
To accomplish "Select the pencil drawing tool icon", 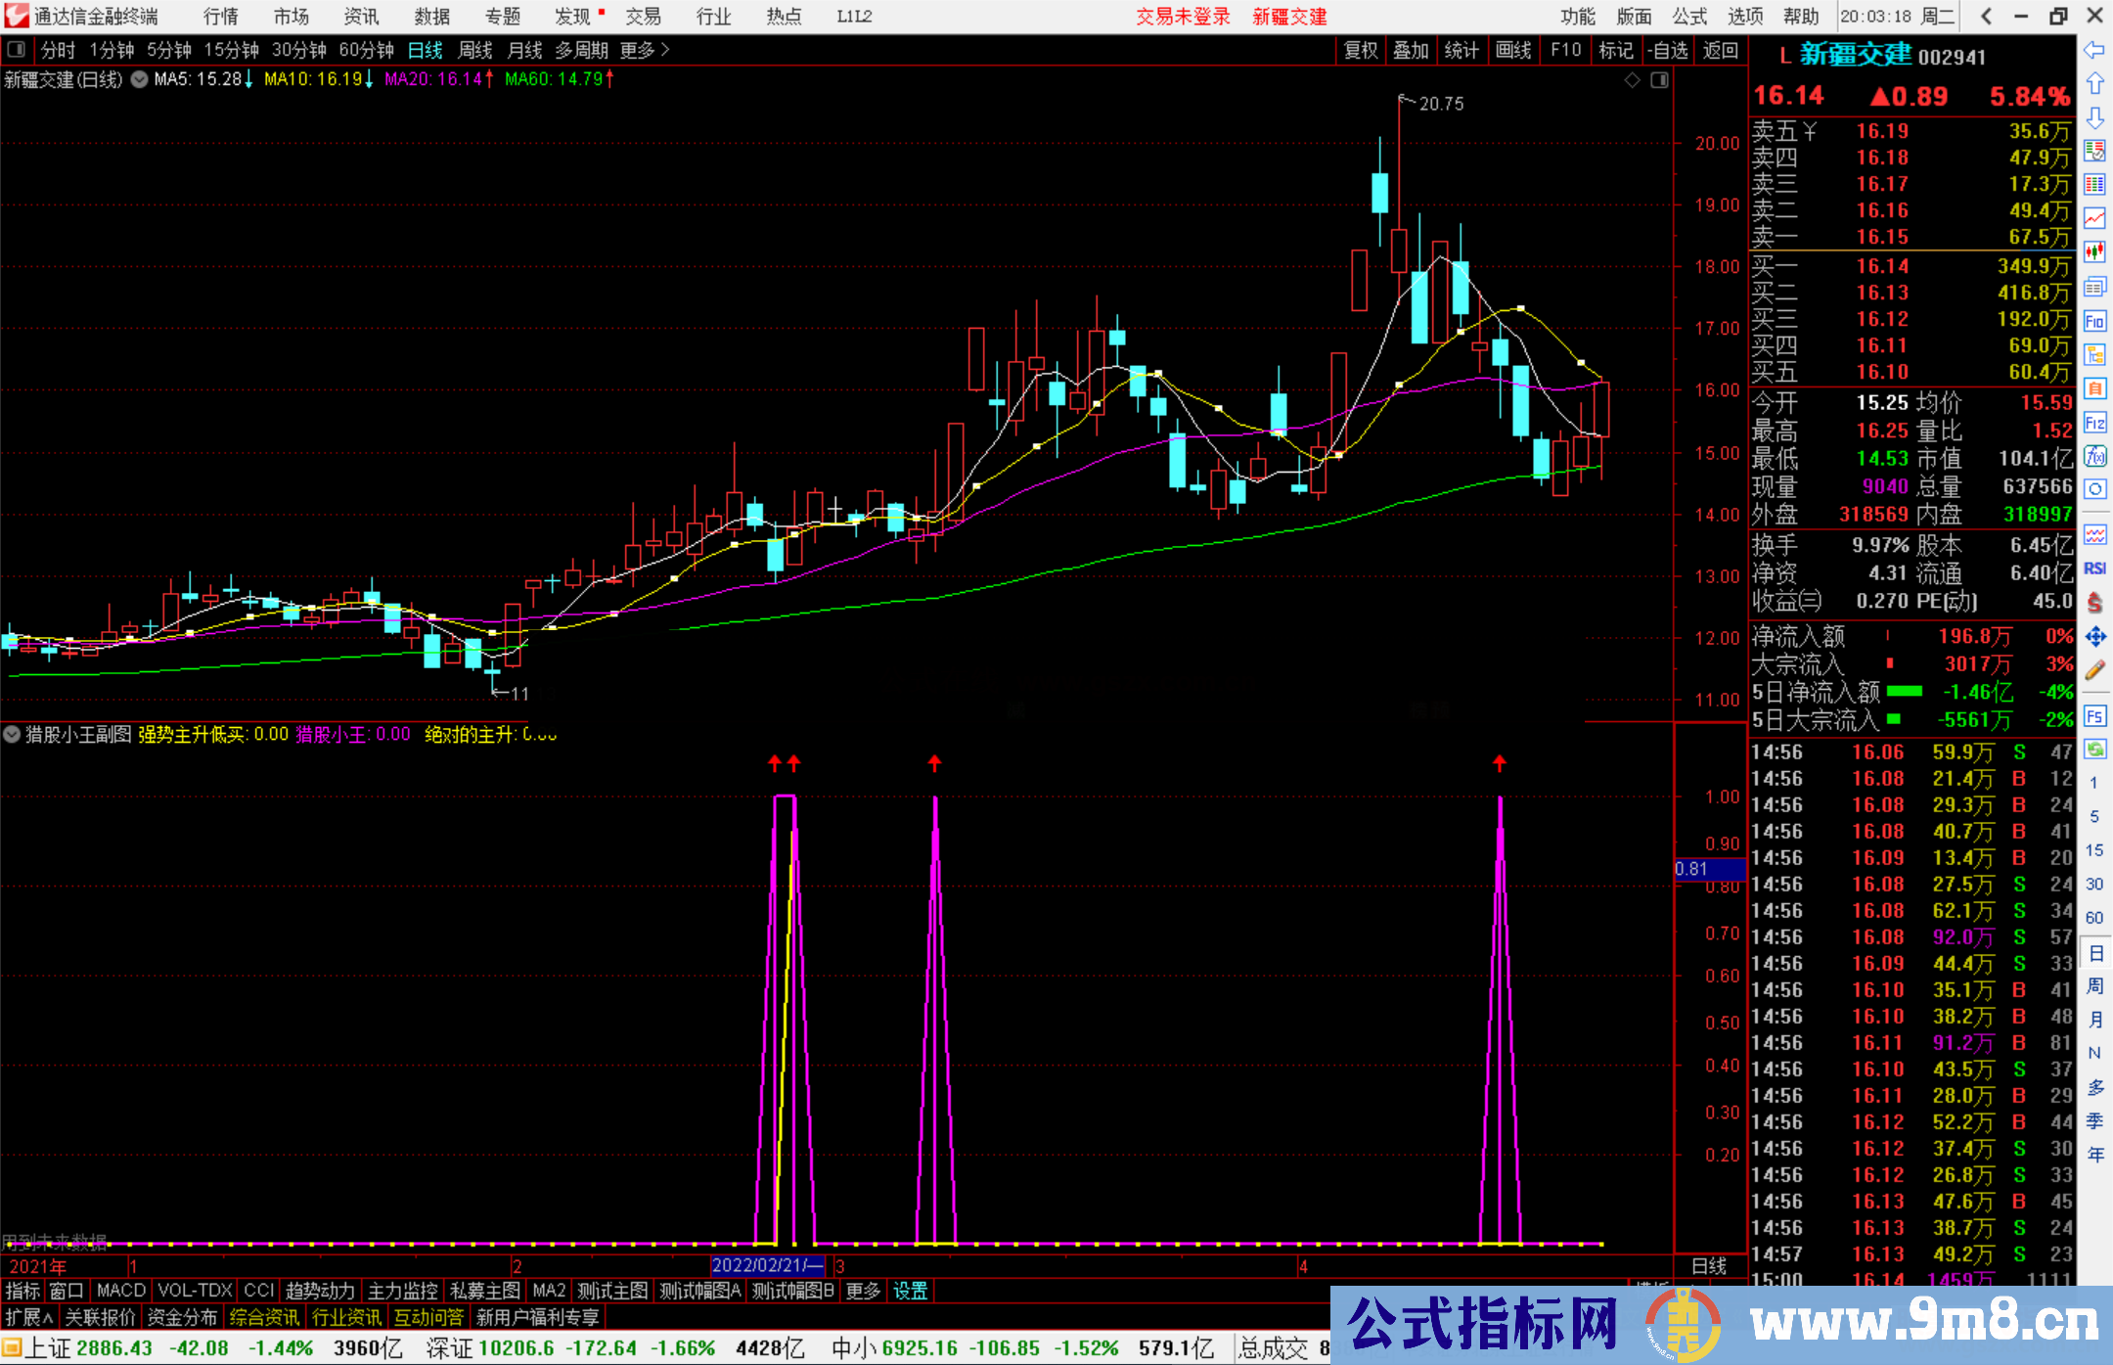I will 2094,670.
